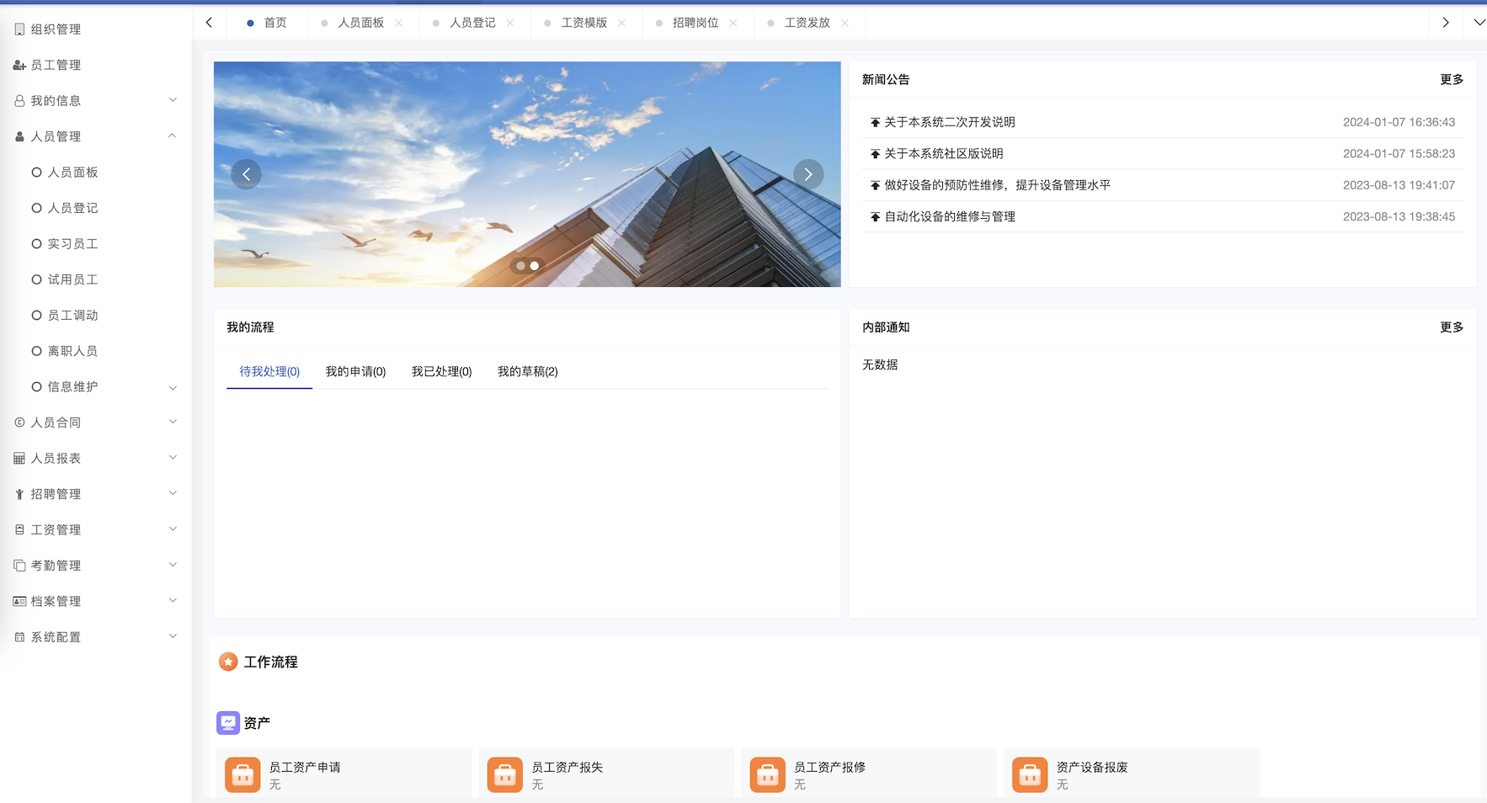Select the second carousel indicator dot

tap(535, 266)
